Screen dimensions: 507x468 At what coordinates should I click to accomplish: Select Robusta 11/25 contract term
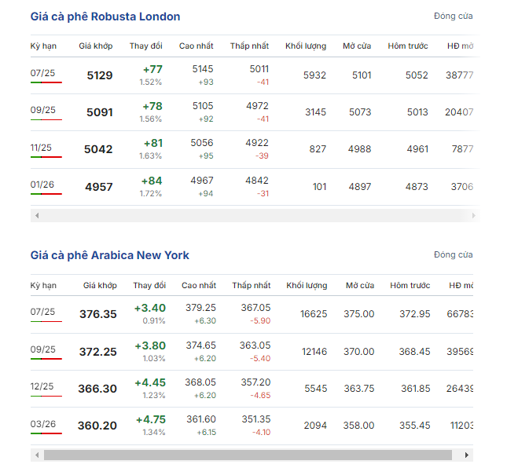pos(41,148)
